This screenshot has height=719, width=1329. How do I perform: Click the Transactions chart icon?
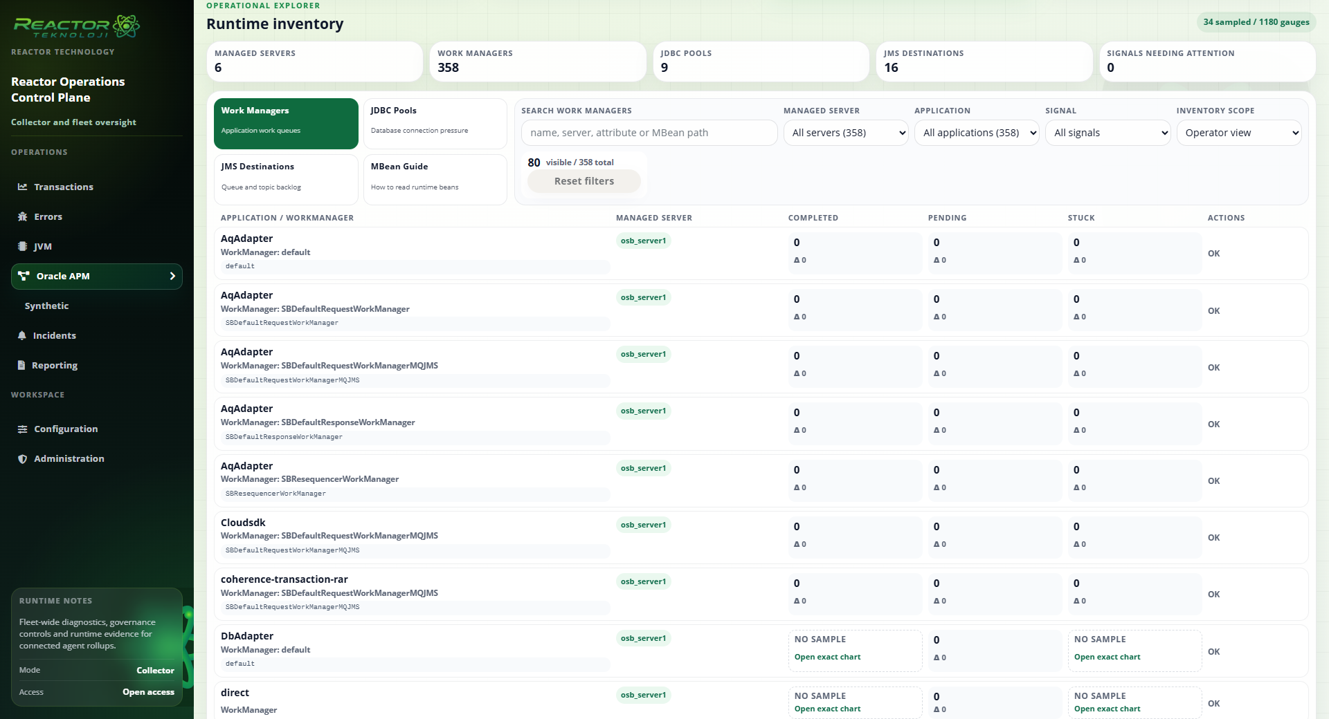coord(23,187)
